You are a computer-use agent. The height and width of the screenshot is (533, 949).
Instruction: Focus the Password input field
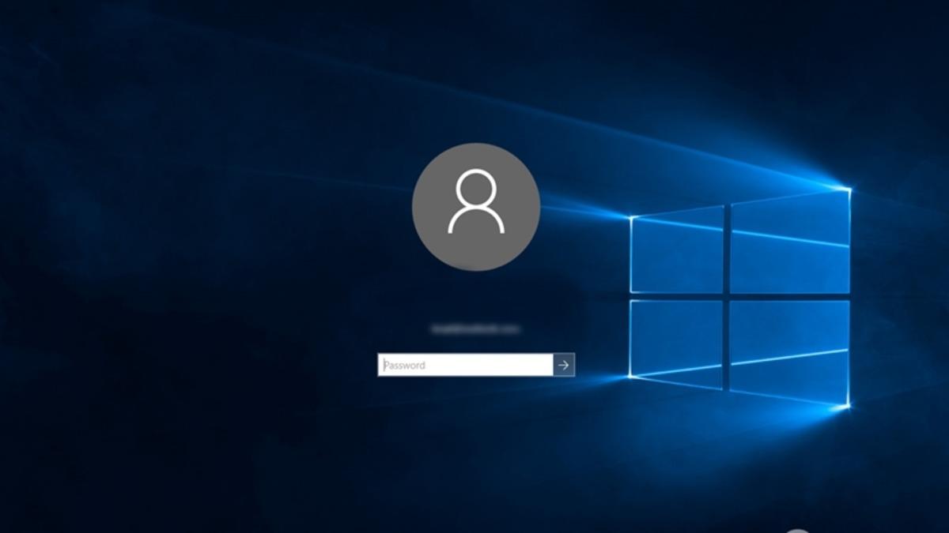(x=465, y=365)
